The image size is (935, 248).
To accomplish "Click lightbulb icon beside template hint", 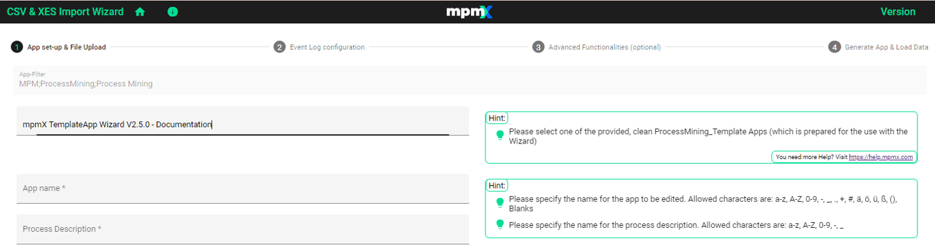I will tap(500, 135).
